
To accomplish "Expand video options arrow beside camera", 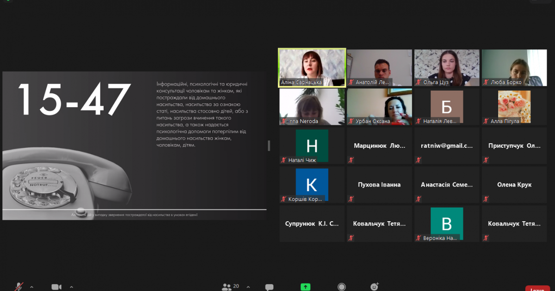I will 72,287.
